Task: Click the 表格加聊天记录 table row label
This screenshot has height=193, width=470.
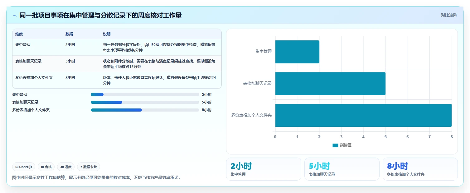Action: click(28, 61)
